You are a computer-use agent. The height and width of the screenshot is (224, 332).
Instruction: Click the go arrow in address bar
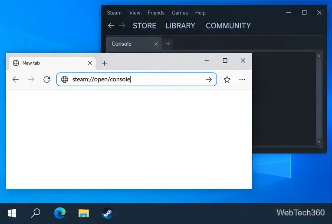pos(209,80)
